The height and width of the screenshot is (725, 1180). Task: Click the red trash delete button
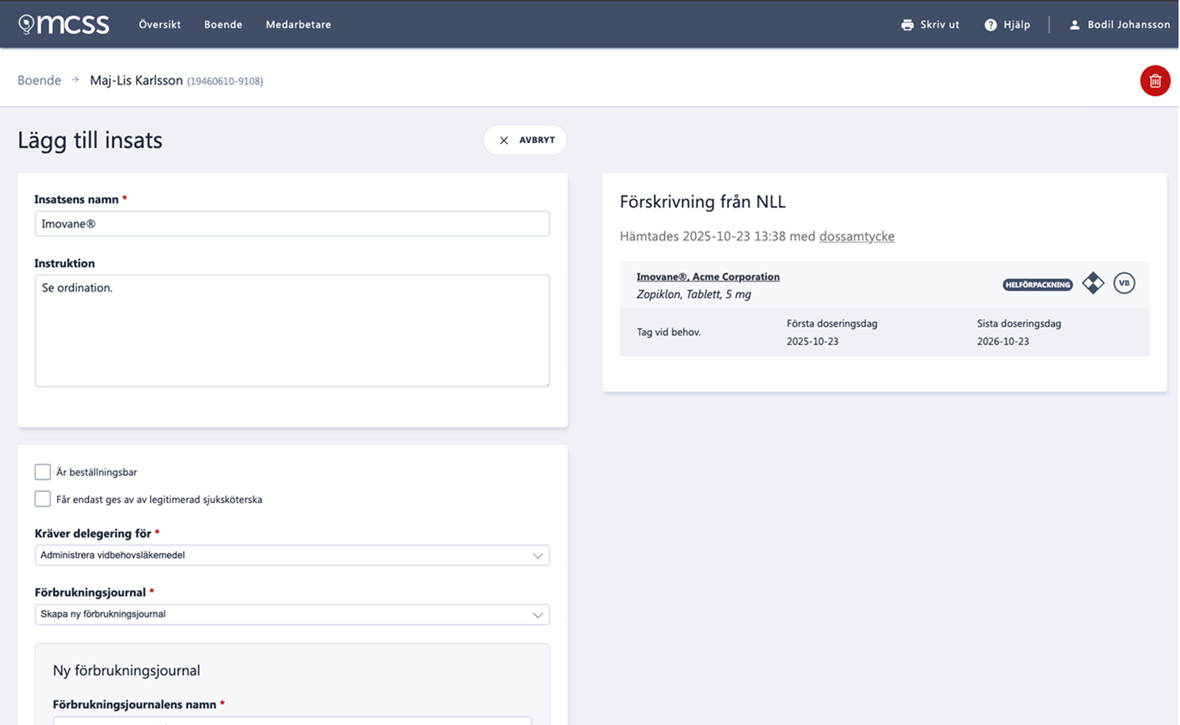click(x=1155, y=80)
